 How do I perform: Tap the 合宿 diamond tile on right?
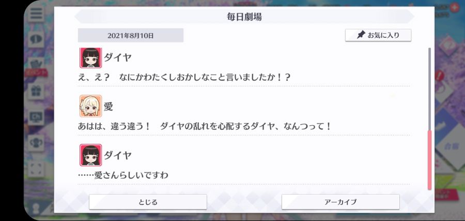(x=450, y=145)
